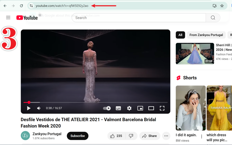232x145 pixels.
Task: Turn on subtitles/closed captions
Action: tap(118, 108)
